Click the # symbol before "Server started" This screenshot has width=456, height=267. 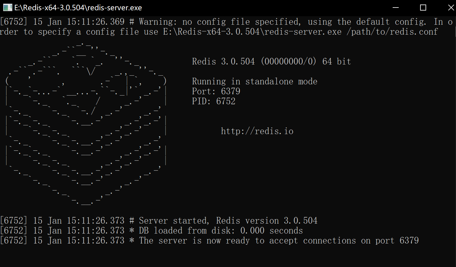[131, 221]
